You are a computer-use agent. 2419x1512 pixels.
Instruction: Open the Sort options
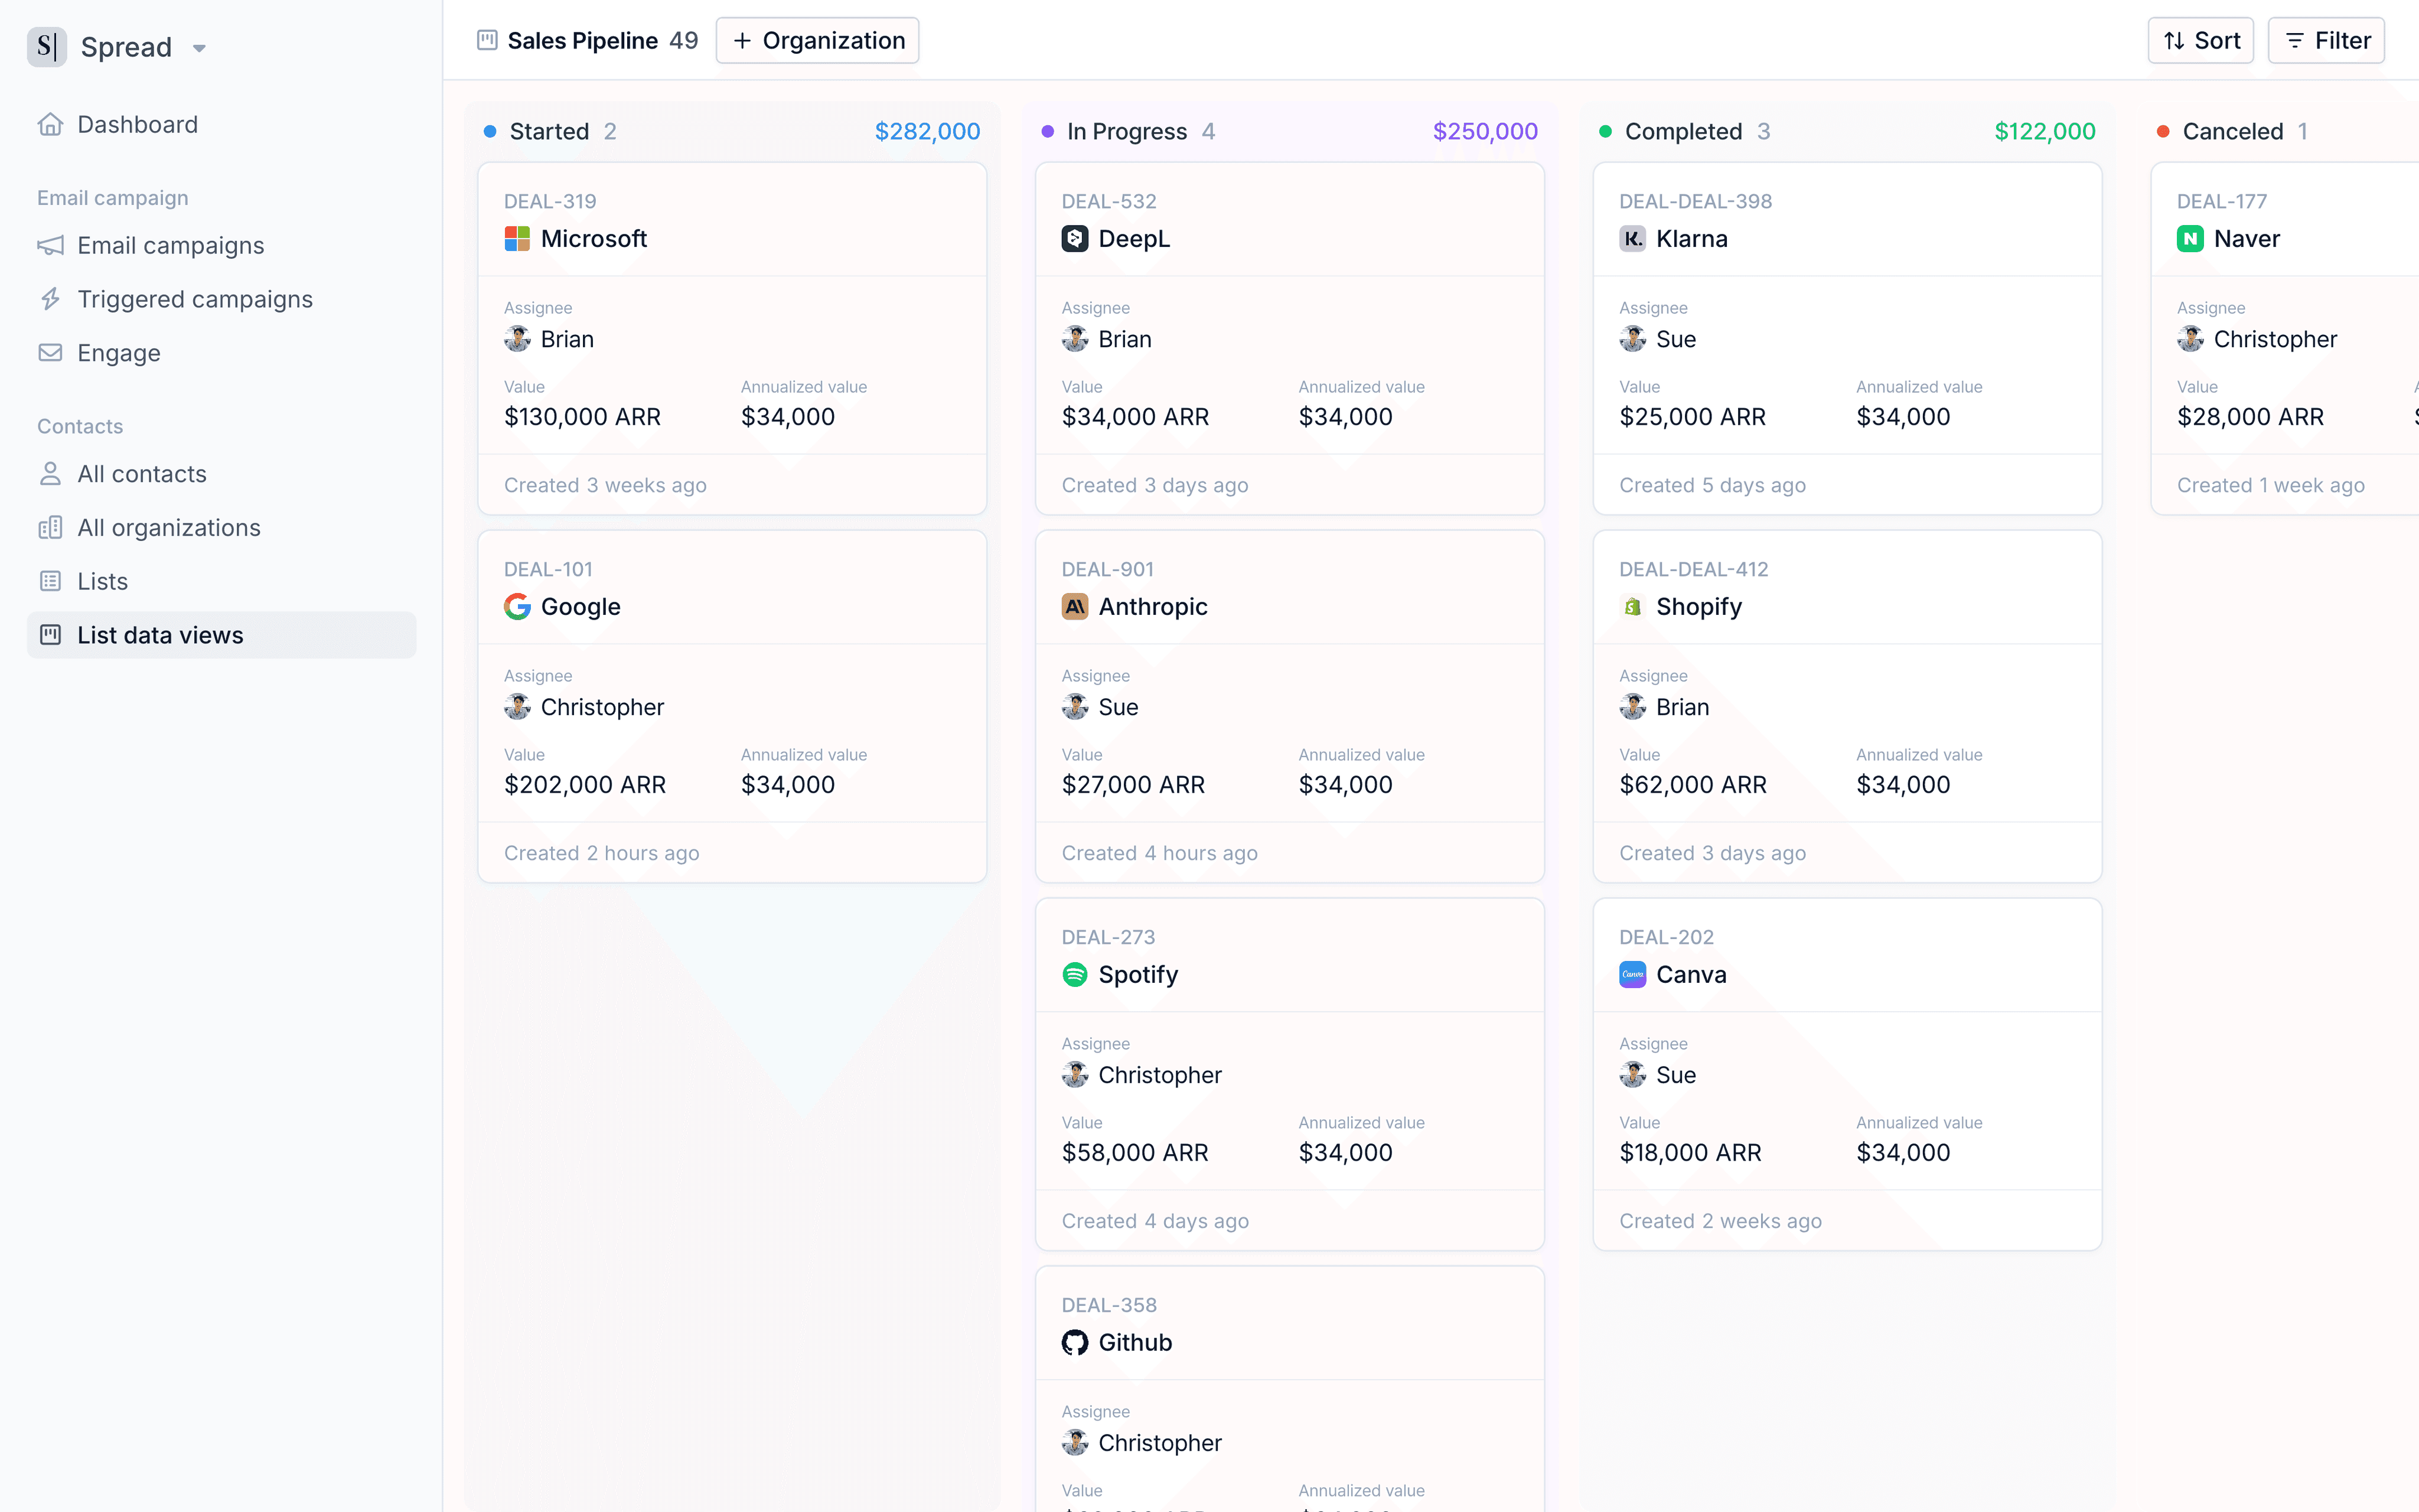coord(2200,40)
